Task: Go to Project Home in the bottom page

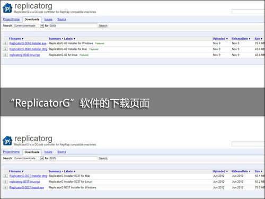Action: (x=11, y=152)
